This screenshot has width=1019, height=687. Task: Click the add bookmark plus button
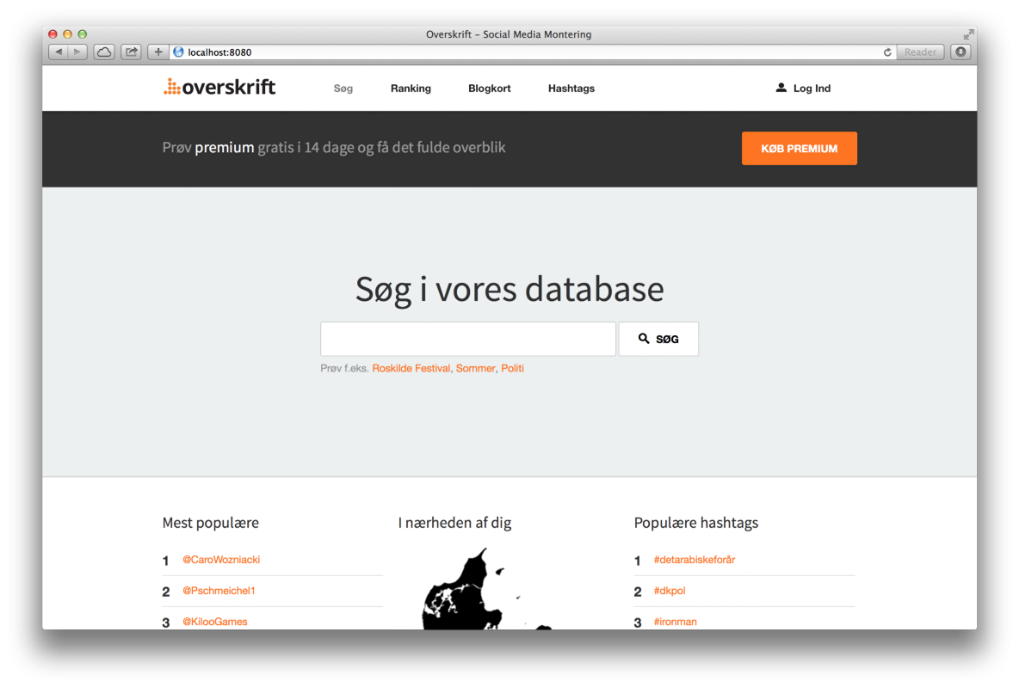pyautogui.click(x=158, y=52)
